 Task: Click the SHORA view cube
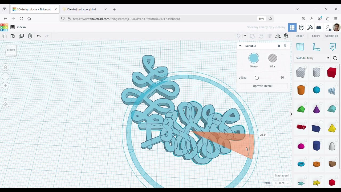point(11,50)
